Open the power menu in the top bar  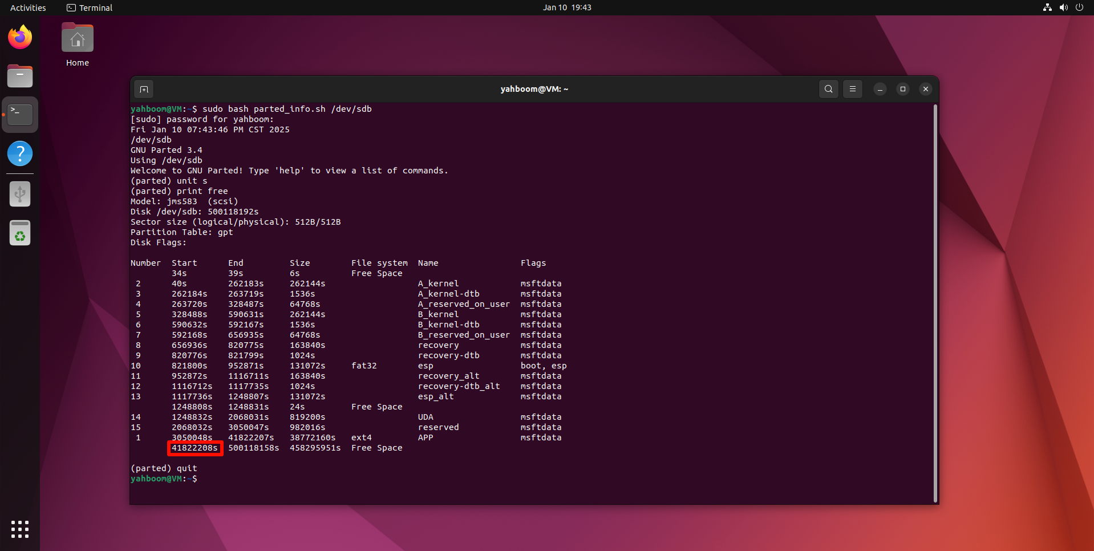1079,7
